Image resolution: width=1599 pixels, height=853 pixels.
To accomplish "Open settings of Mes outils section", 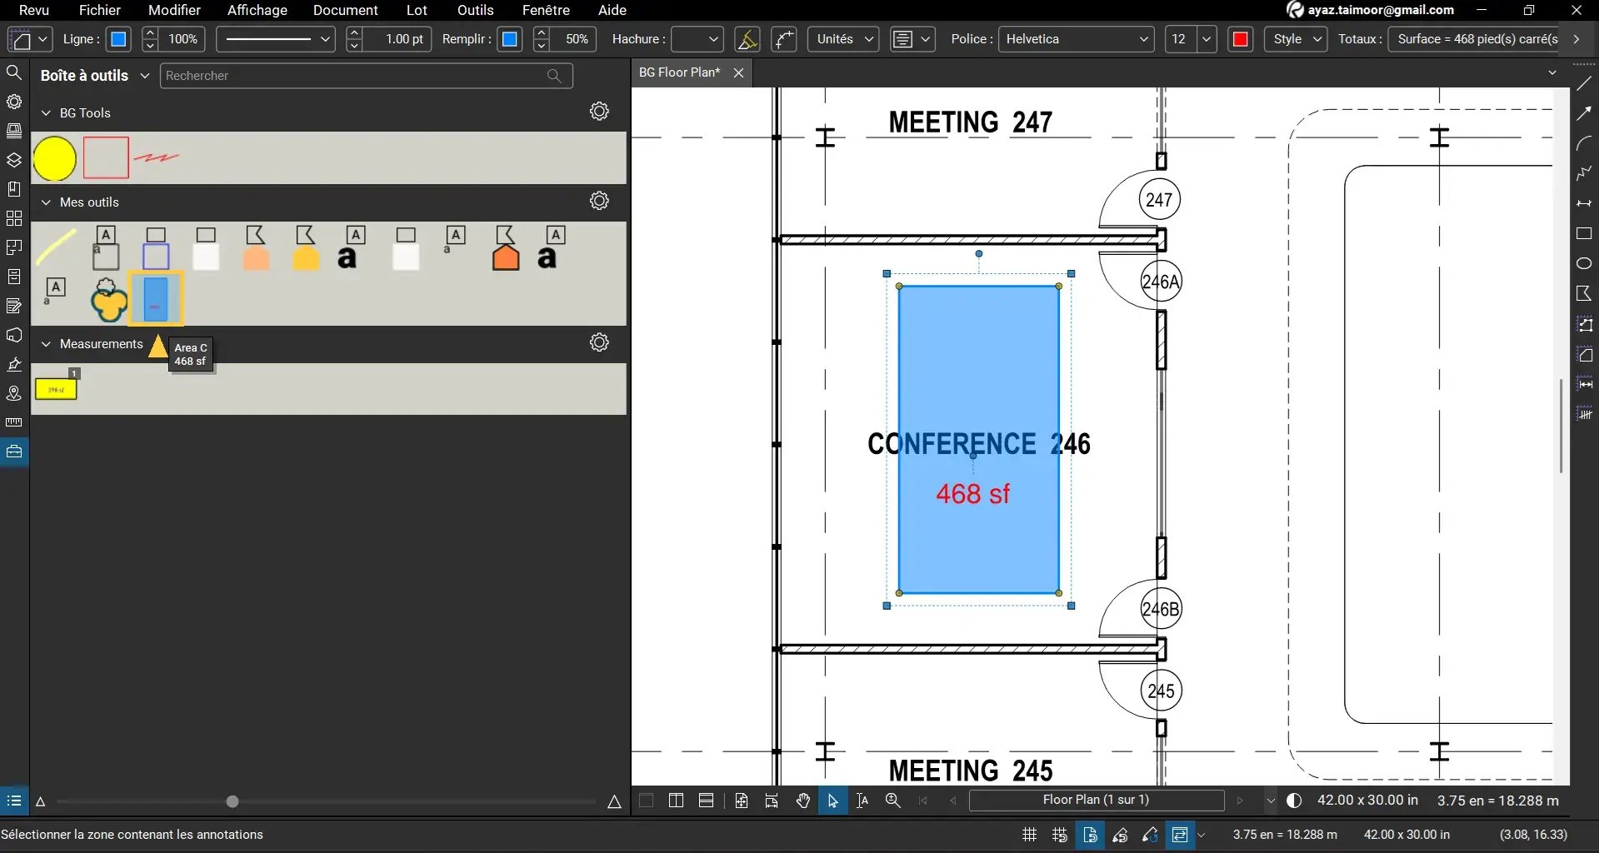I will (599, 201).
